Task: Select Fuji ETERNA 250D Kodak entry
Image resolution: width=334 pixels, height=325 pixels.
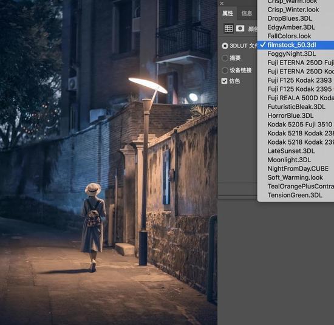Action: tap(296, 72)
